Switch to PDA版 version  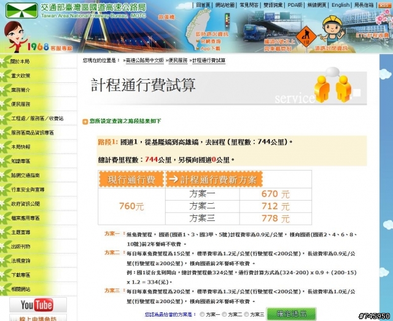pos(295,5)
